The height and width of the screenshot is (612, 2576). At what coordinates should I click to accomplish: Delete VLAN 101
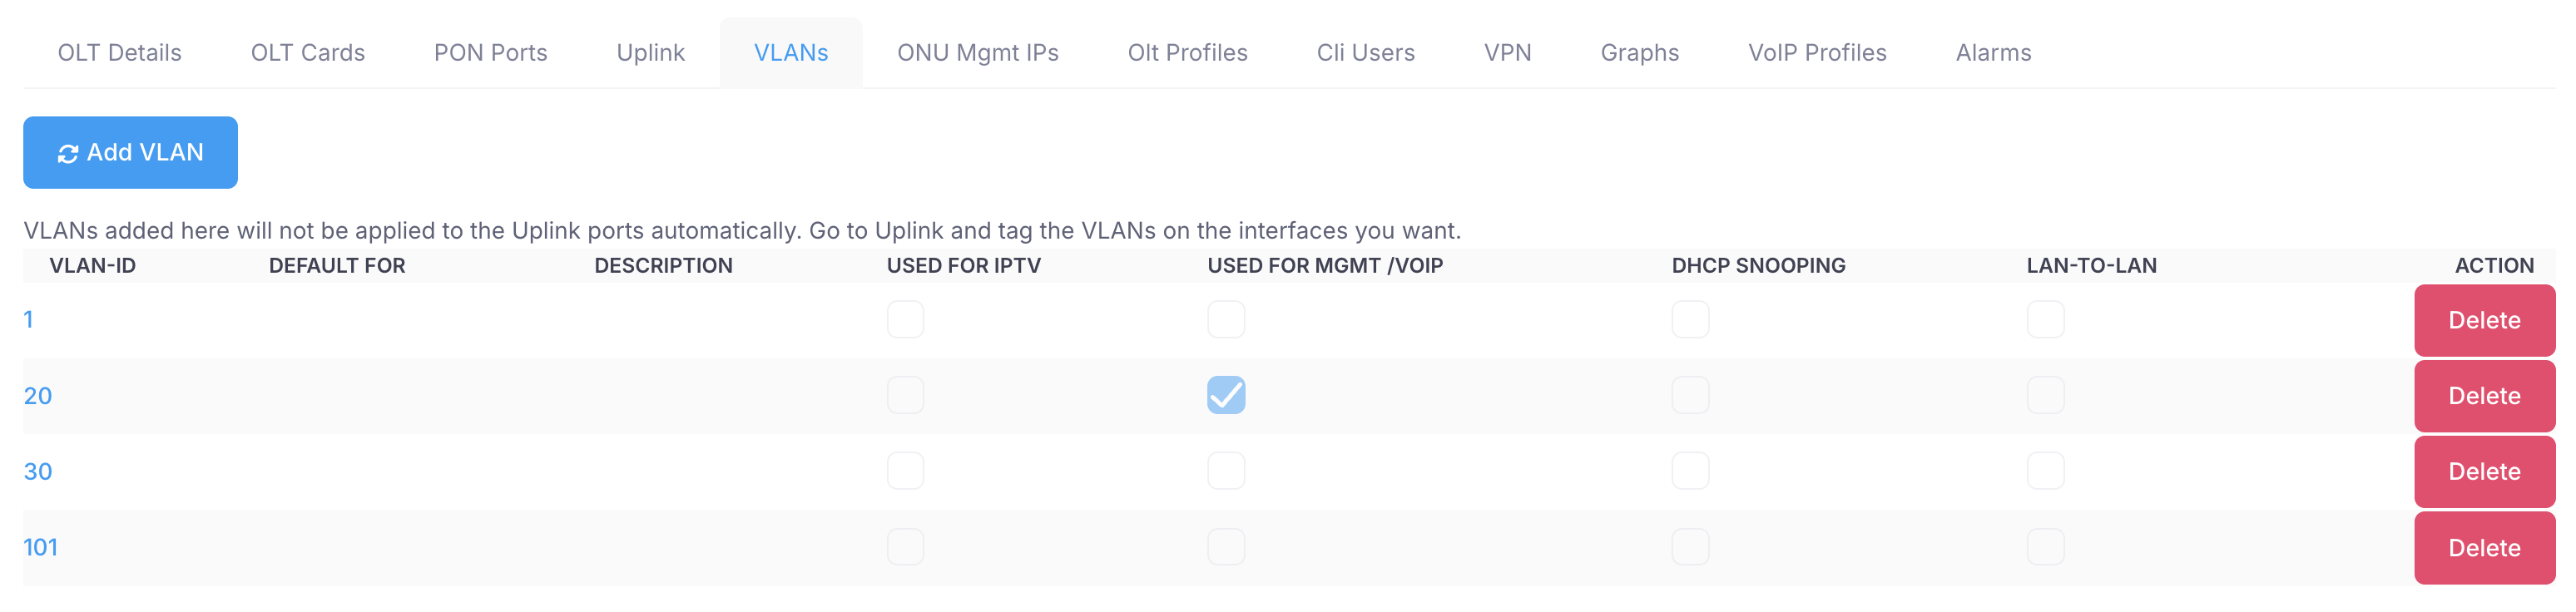pos(2483,548)
